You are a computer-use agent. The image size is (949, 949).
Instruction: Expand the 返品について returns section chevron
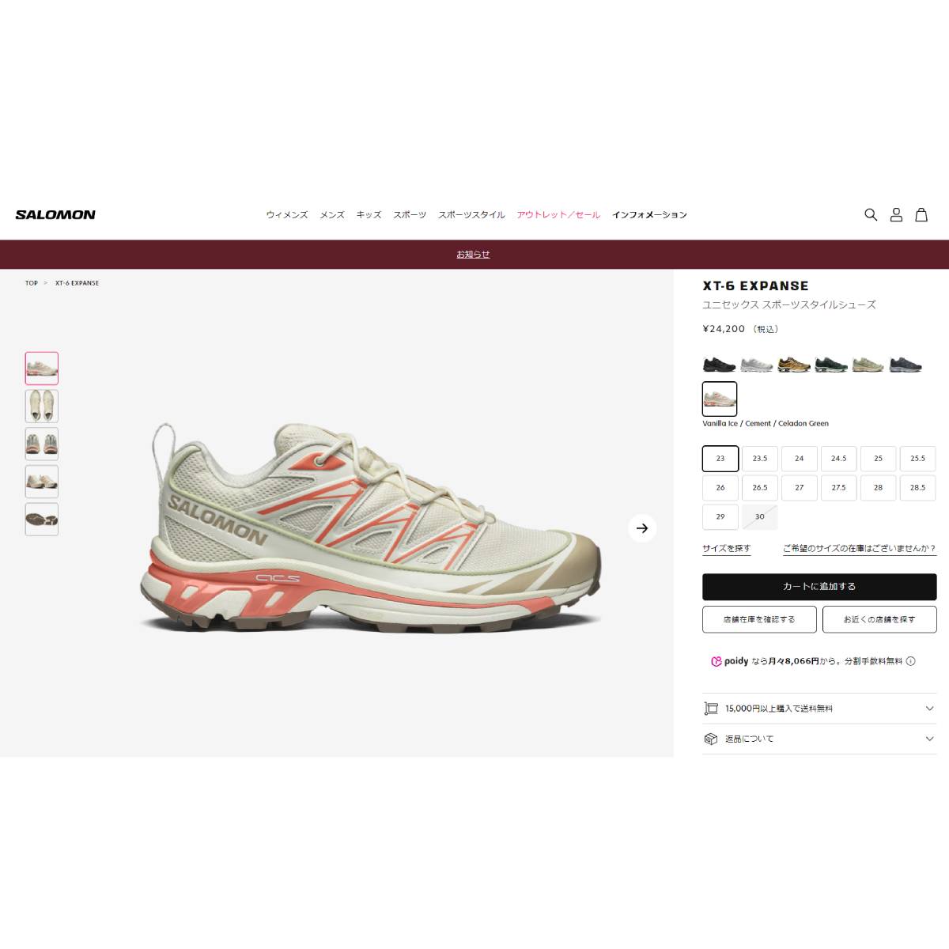(929, 739)
